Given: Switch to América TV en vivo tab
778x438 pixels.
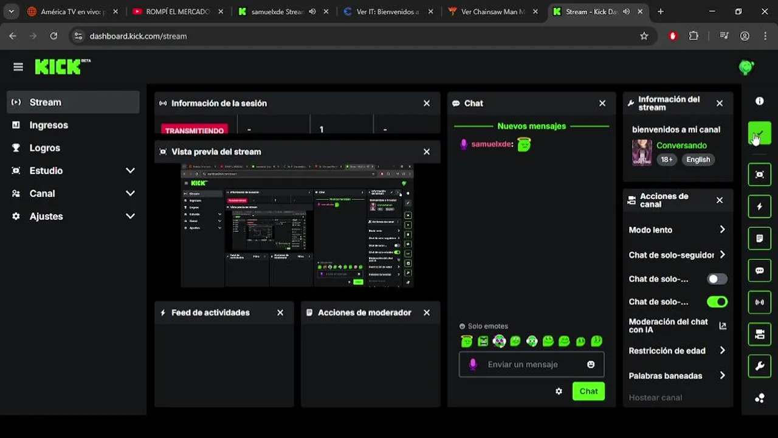Looking at the screenshot, I should [72, 12].
